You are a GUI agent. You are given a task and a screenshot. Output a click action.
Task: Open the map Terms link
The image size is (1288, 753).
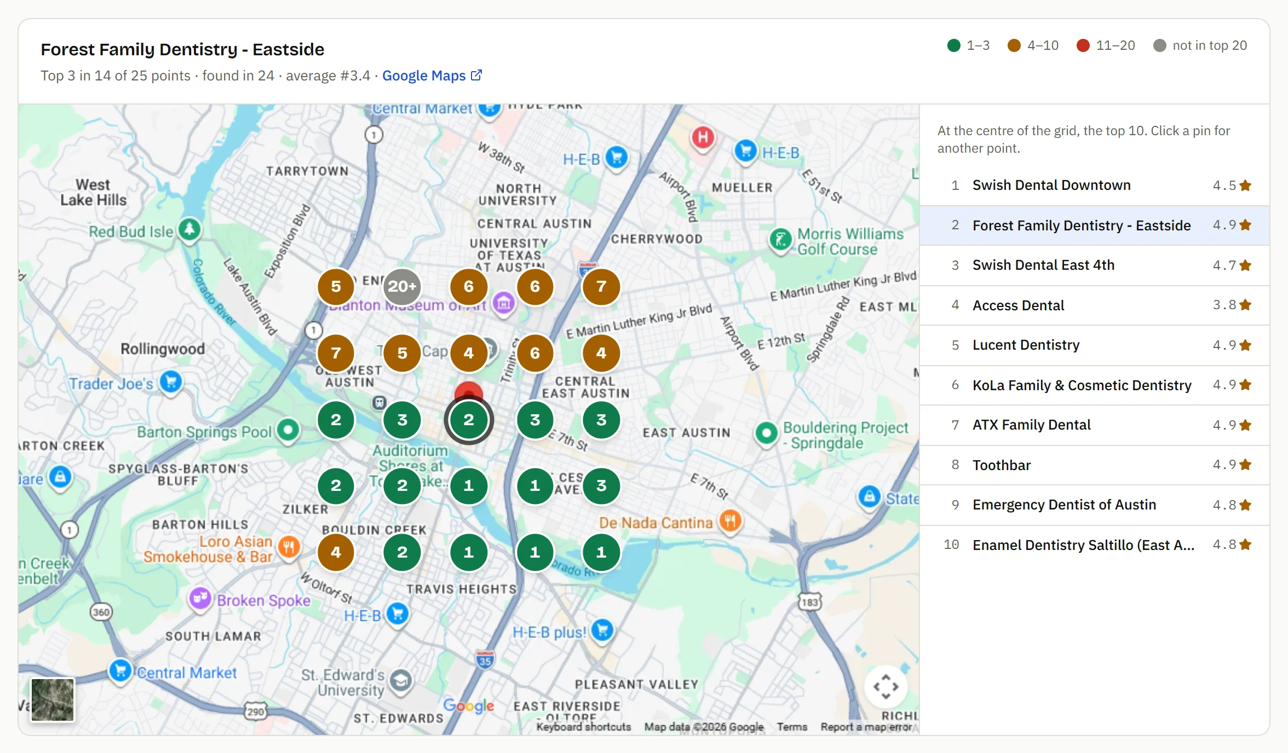click(x=792, y=727)
